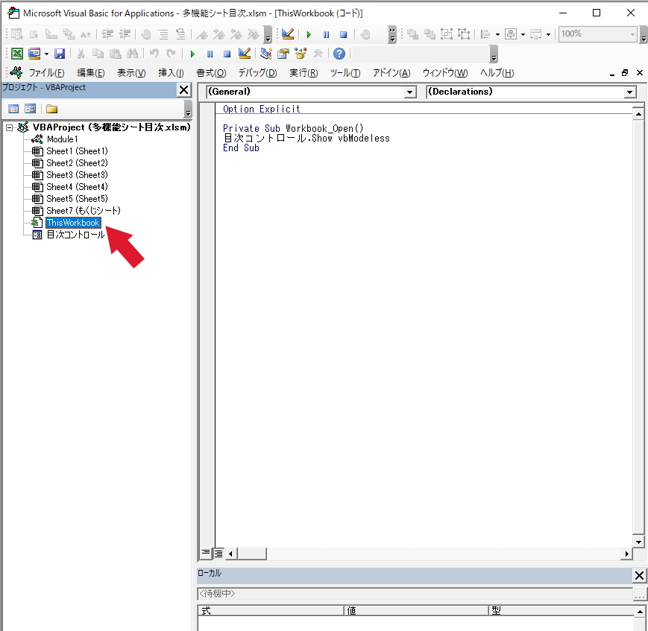
Task: Click the Indent icon on the edit toolbar
Action: pyautogui.click(x=108, y=34)
